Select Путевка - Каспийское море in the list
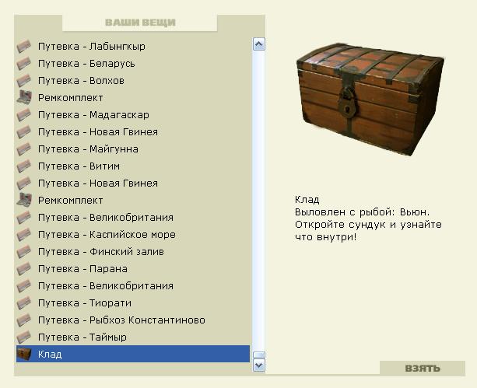This screenshot has width=477, height=388. [x=133, y=235]
